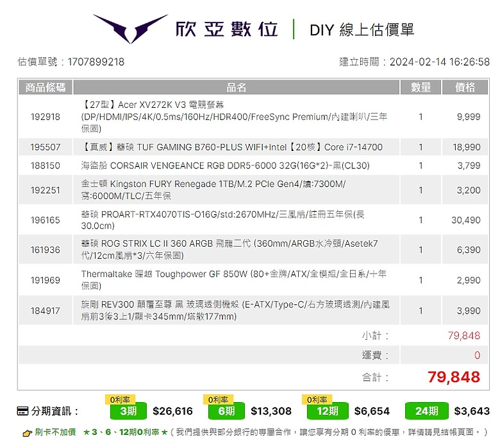The image size is (500, 447).
Task: Click the TUF GAMING B760-PLUS WIFI product name
Action: pos(232,147)
